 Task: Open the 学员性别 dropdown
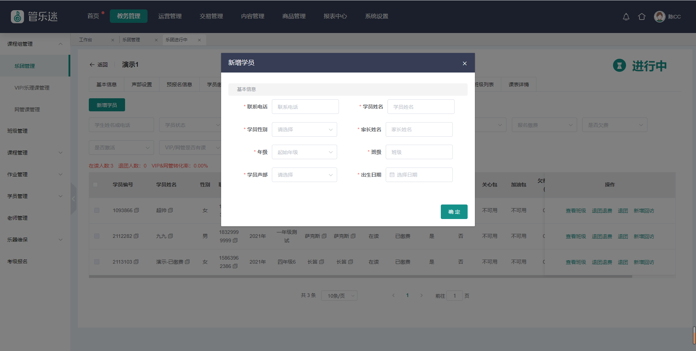(304, 129)
